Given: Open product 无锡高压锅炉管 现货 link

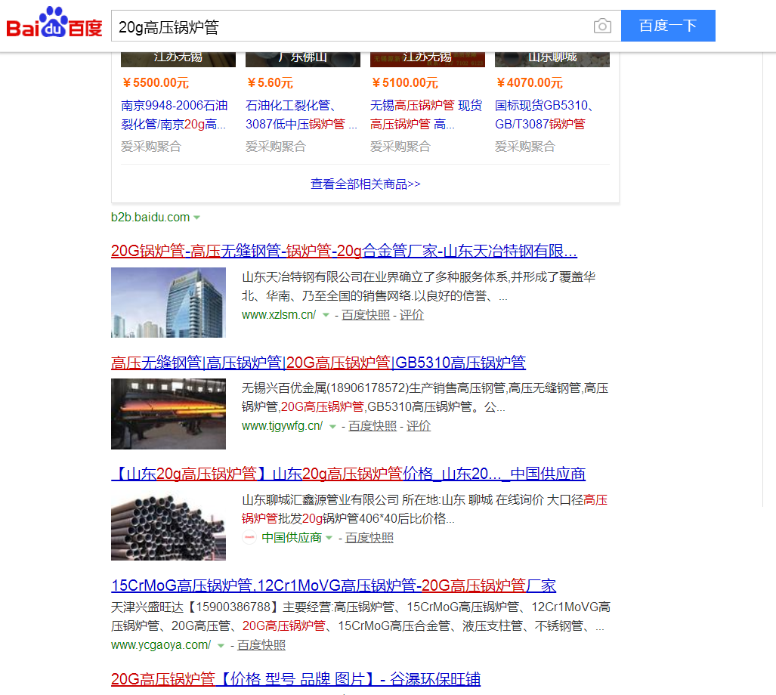Looking at the screenshot, I should point(426,115).
